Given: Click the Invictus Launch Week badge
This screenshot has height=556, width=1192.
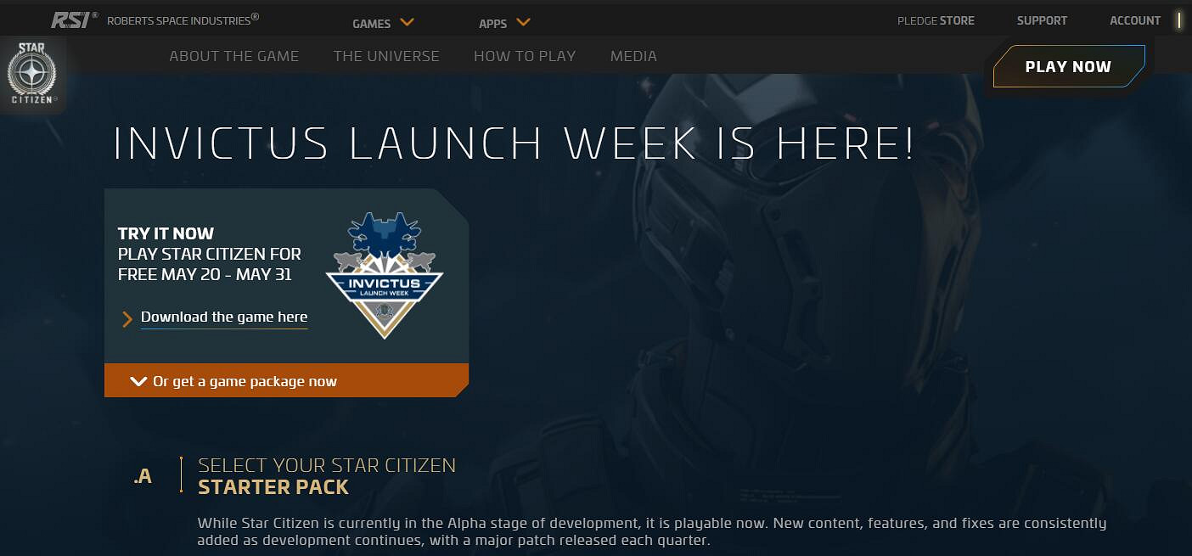Looking at the screenshot, I should coord(385,275).
